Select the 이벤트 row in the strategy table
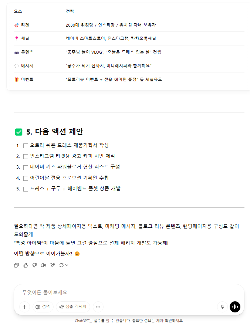Viewport: 250px width, 325px height. point(129,79)
